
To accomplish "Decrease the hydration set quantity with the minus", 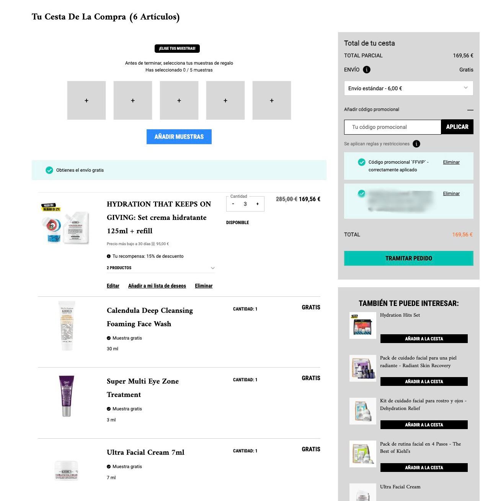I will coord(233,204).
